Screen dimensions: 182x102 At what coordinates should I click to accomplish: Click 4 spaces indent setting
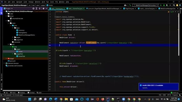coord(175,95)
